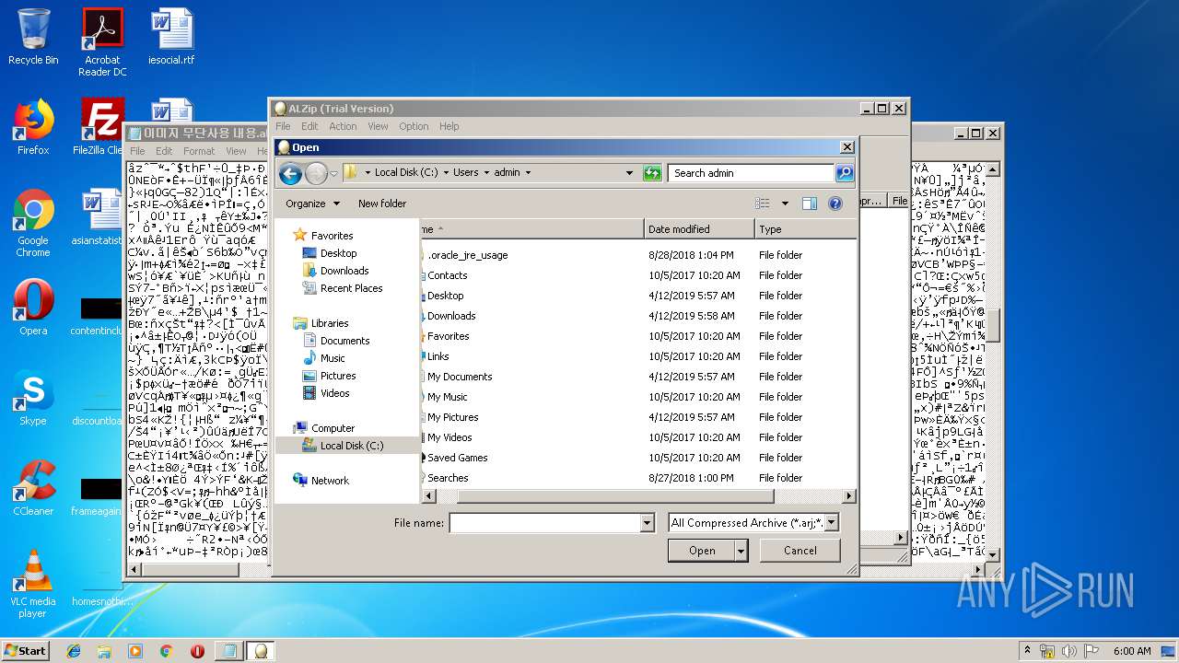Image resolution: width=1179 pixels, height=663 pixels.
Task: Expand the file type filter dropdown
Action: (831, 522)
